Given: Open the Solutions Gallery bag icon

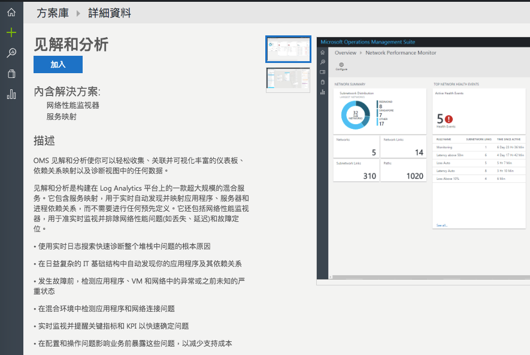Looking at the screenshot, I should pos(11,74).
